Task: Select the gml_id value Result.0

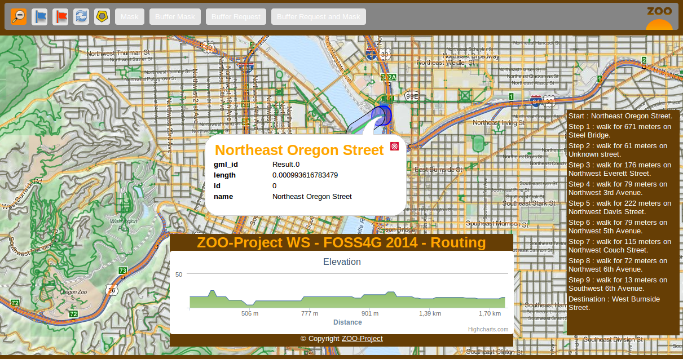Action: pos(286,165)
